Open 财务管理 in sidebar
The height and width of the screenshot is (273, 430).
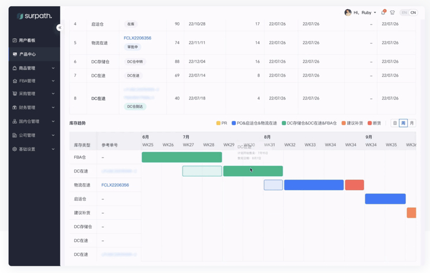tap(28, 107)
